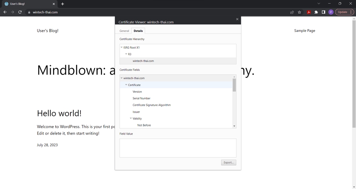This screenshot has height=189, width=356.
Task: Collapse the Certificate fields node
Action: 126,85
